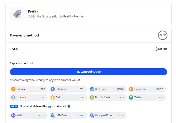Click the green Tether icon

tap(131, 97)
